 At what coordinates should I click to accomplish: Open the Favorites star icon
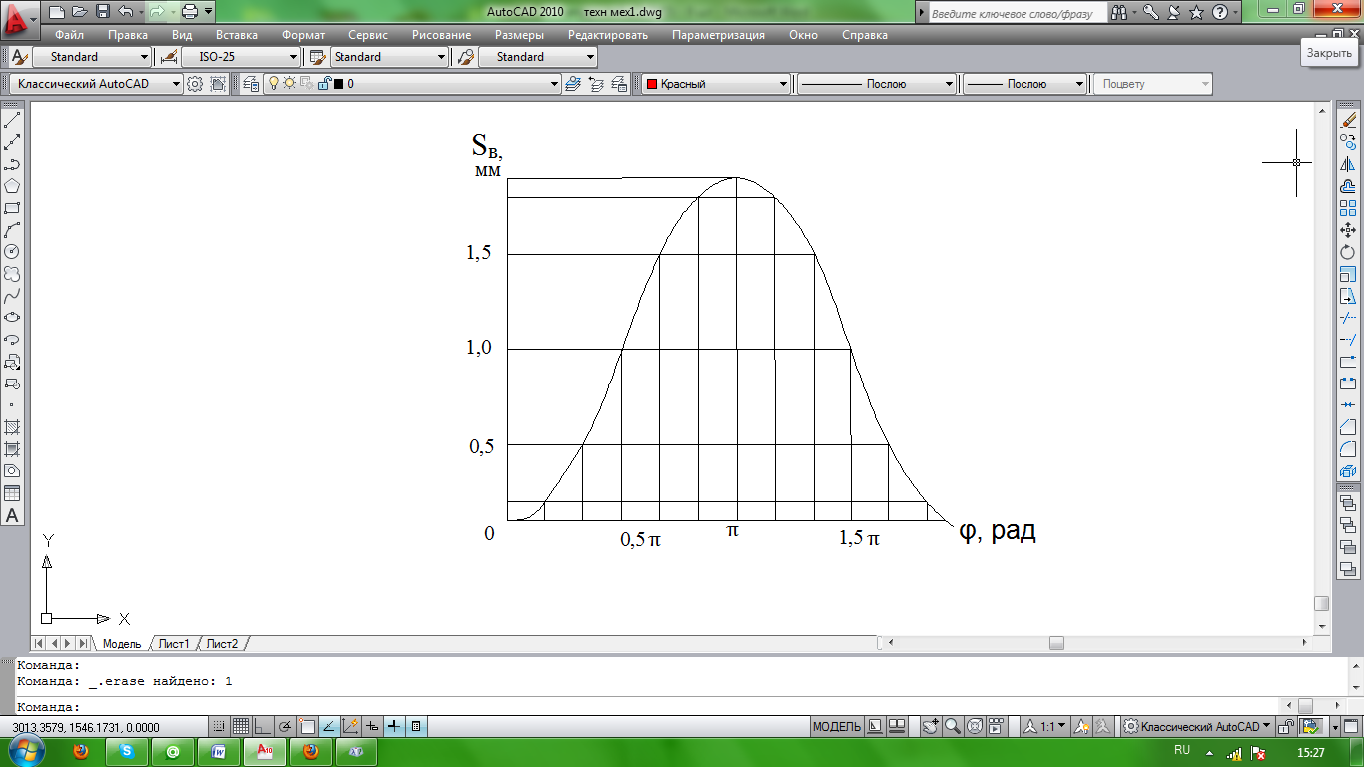[x=1195, y=12]
